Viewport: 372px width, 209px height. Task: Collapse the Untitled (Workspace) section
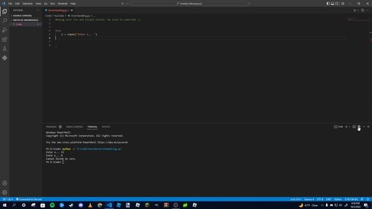26,20
